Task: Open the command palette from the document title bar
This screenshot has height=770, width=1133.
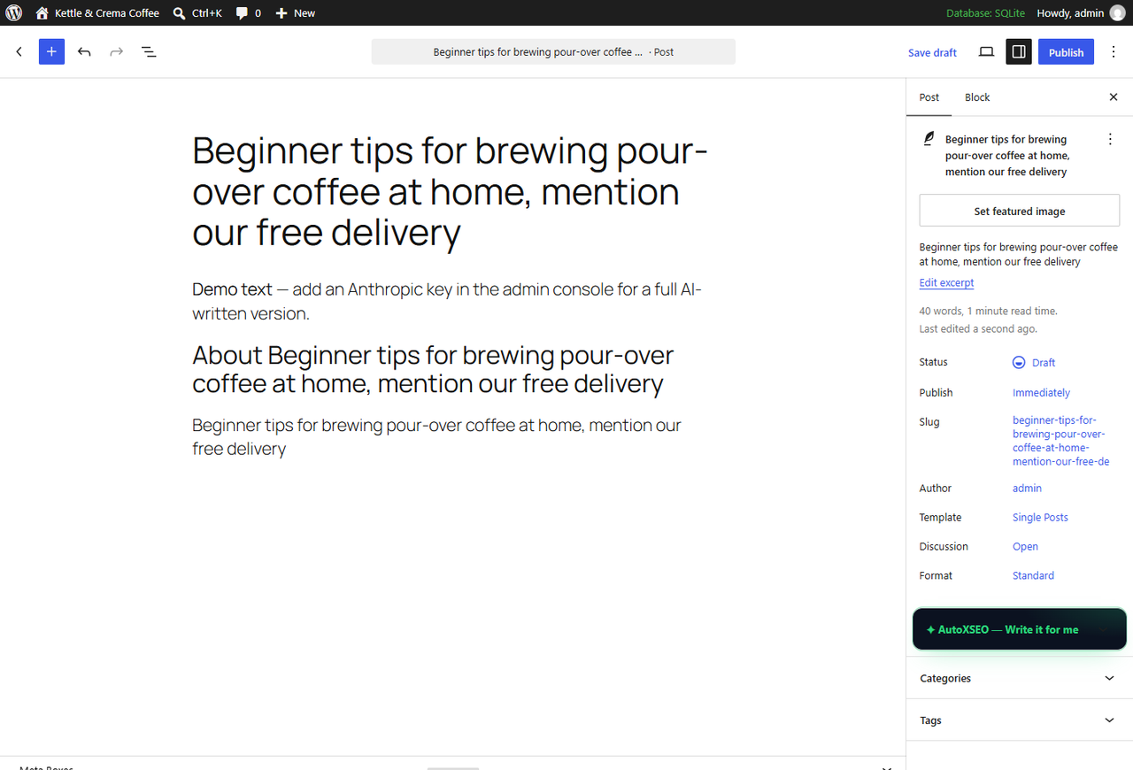Action: 553,52
